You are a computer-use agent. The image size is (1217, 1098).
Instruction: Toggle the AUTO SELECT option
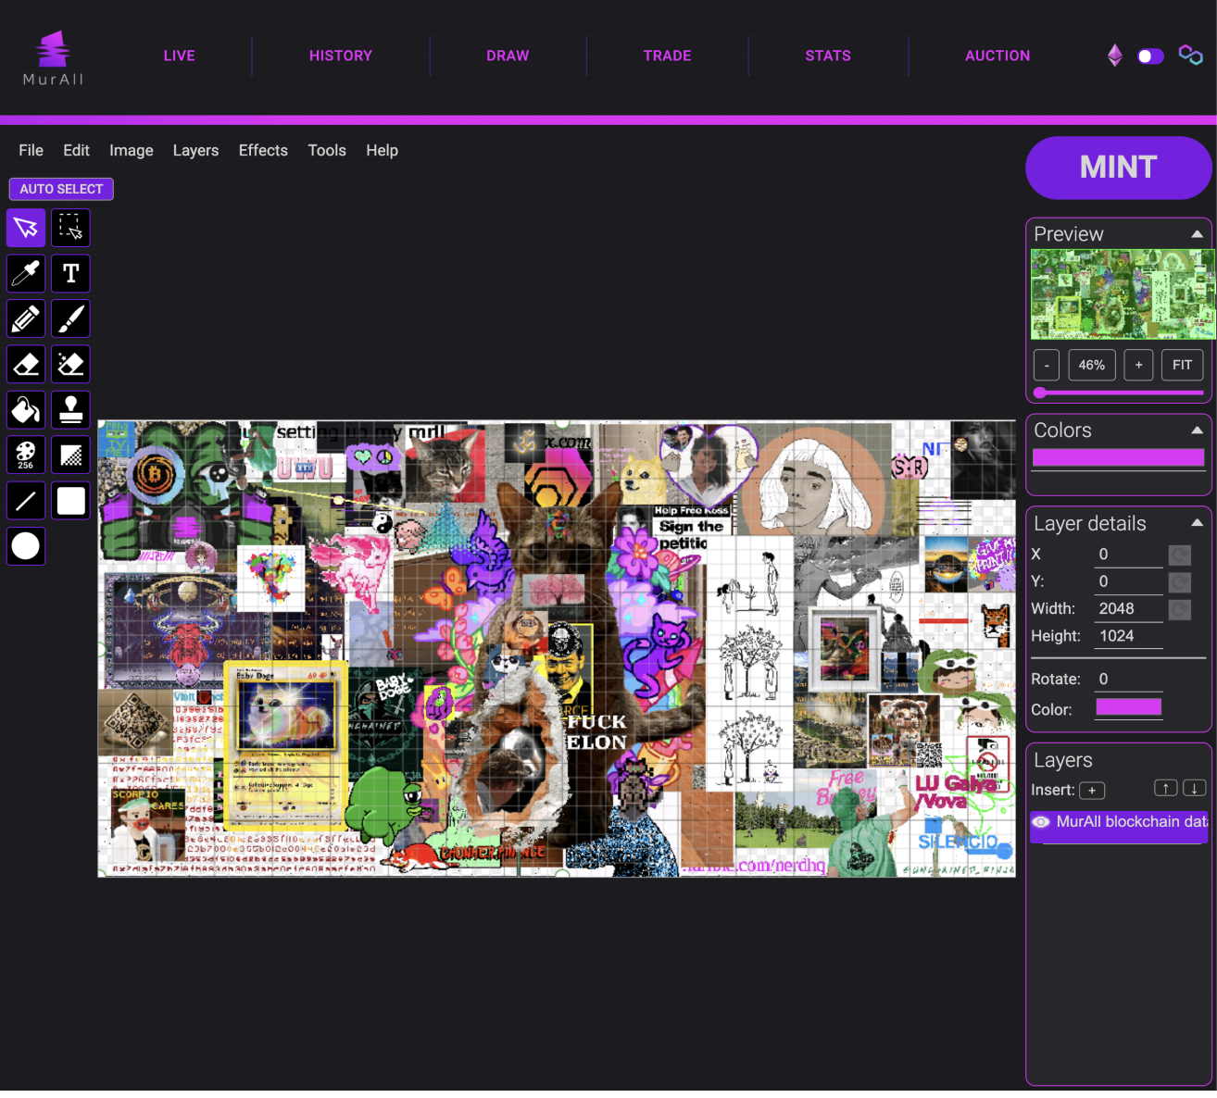coord(61,189)
